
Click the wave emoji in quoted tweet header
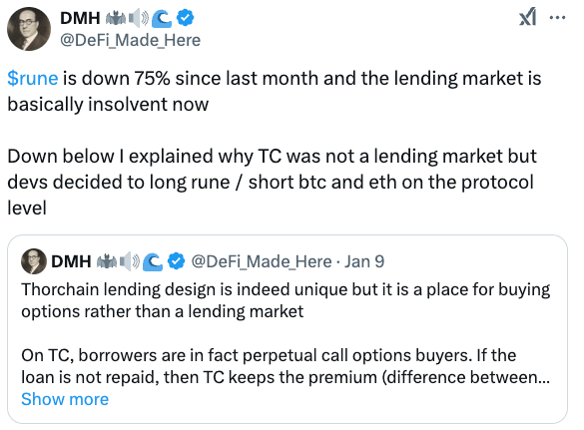(x=153, y=261)
